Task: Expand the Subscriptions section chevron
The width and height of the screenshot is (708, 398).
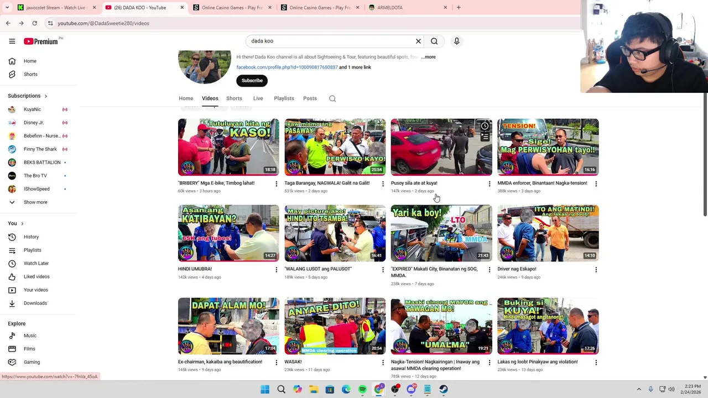Action: (x=45, y=96)
